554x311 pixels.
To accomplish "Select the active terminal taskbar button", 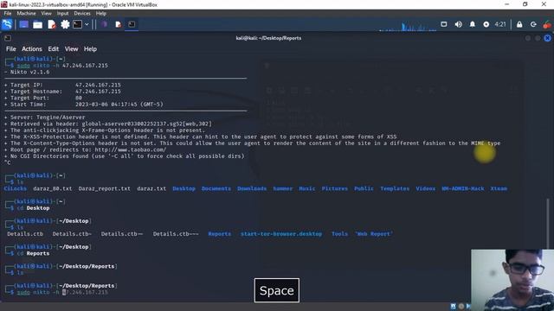I will pos(132,24).
